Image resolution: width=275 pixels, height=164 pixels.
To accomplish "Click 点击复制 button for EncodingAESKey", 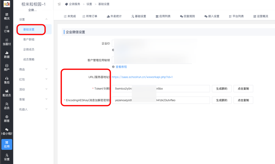I will [243, 100].
